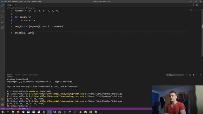Place cursor at terminal prompt input

(30, 106)
